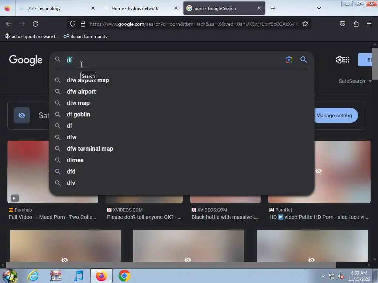Click the site security padlock icon
The height and width of the screenshot is (283, 378).
coord(83,24)
